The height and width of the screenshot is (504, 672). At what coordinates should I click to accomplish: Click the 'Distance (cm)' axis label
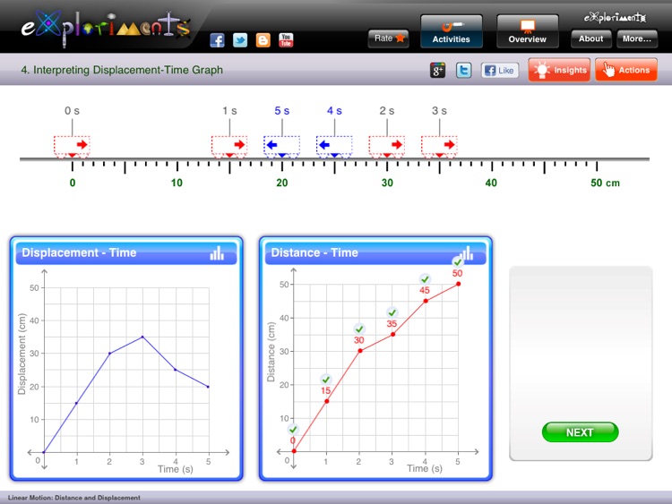click(271, 352)
